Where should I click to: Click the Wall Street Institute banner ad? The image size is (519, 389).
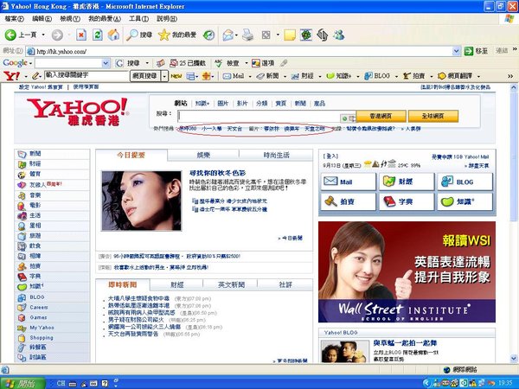(407, 271)
